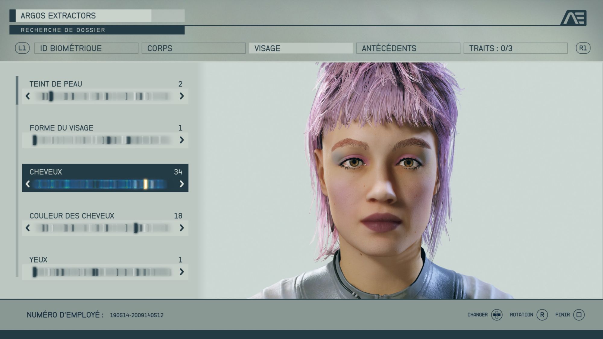Go to Antécédents tab
Viewport: 603px width, 339px height.
click(x=408, y=48)
